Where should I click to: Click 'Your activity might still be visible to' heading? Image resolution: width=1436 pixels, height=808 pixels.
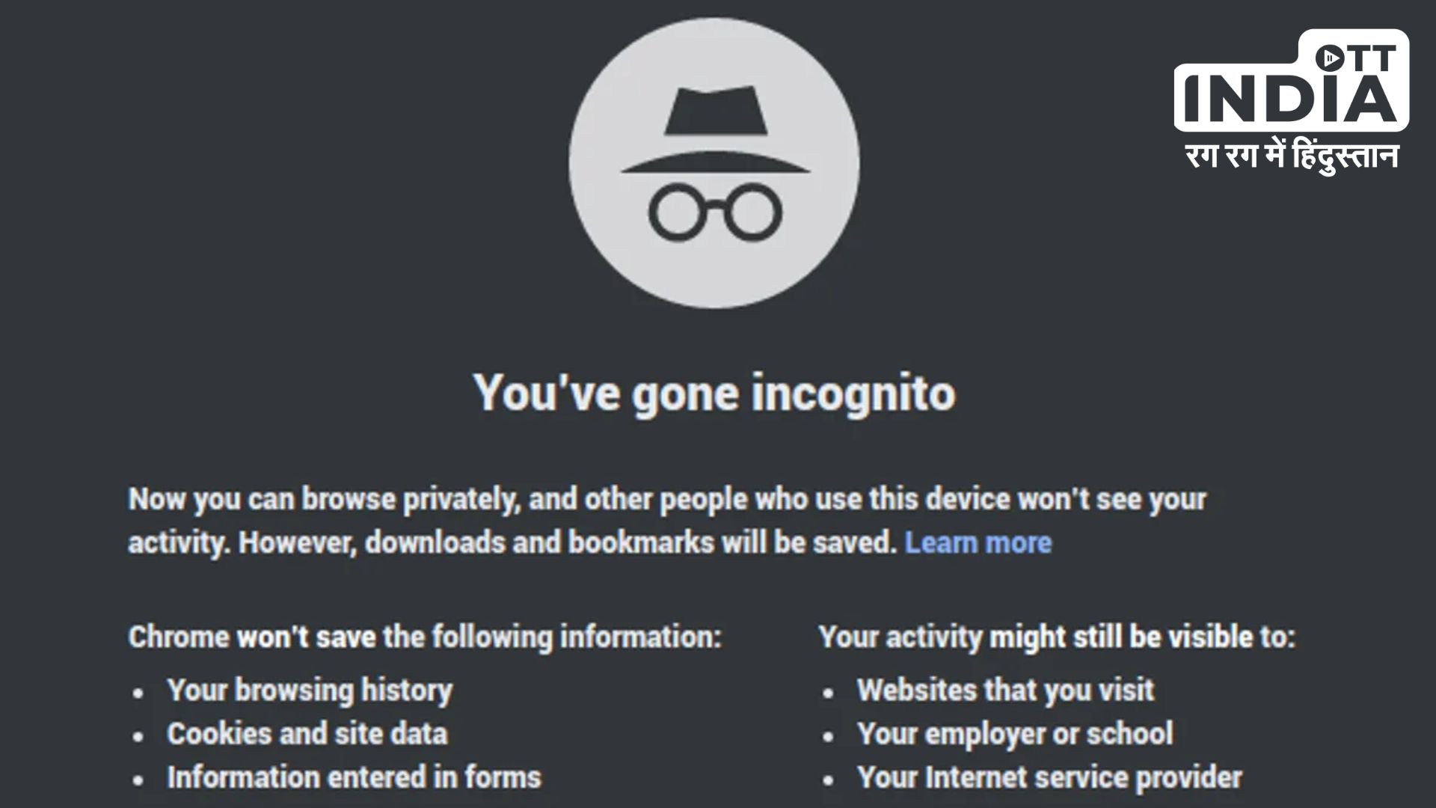pyautogui.click(x=1057, y=637)
